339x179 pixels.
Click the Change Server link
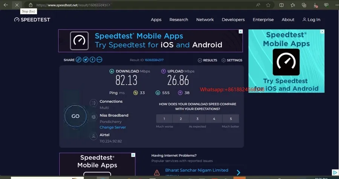(113, 127)
